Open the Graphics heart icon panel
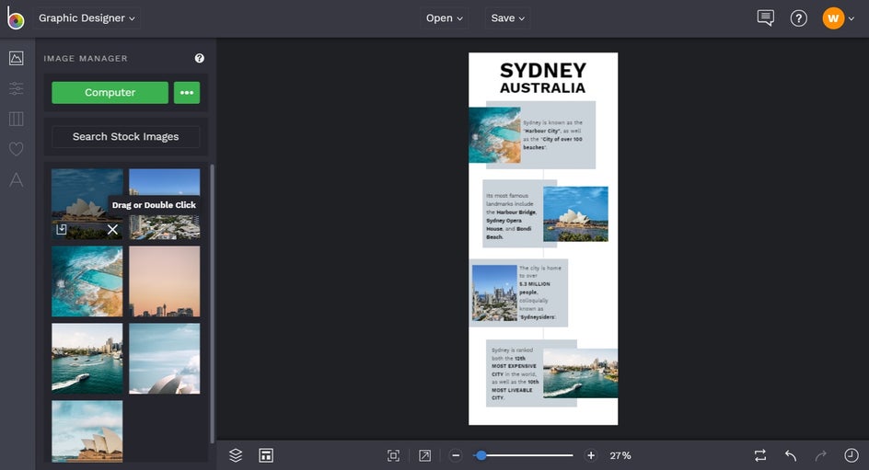Screen dimensions: 869x470 16,149
